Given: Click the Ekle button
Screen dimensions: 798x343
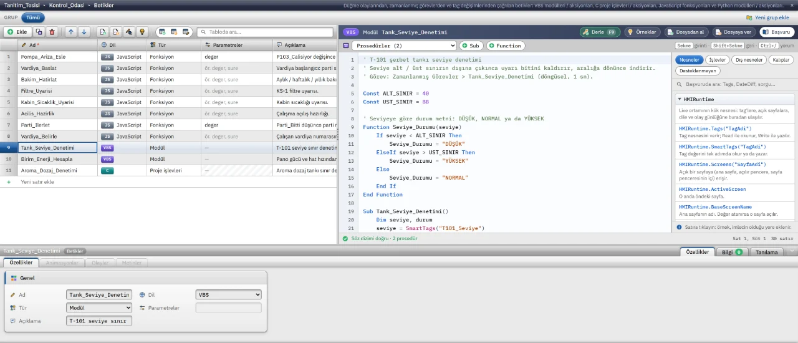Looking at the screenshot, I should point(17,32).
